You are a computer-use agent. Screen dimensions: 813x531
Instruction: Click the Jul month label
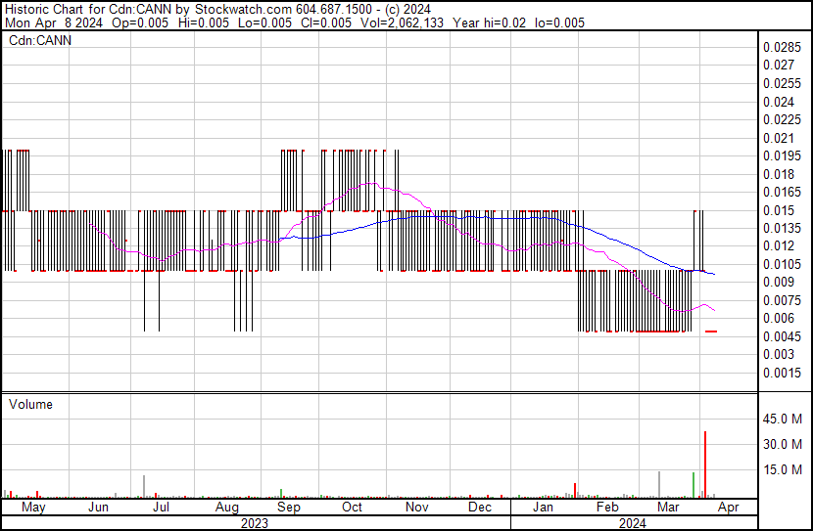click(x=162, y=508)
